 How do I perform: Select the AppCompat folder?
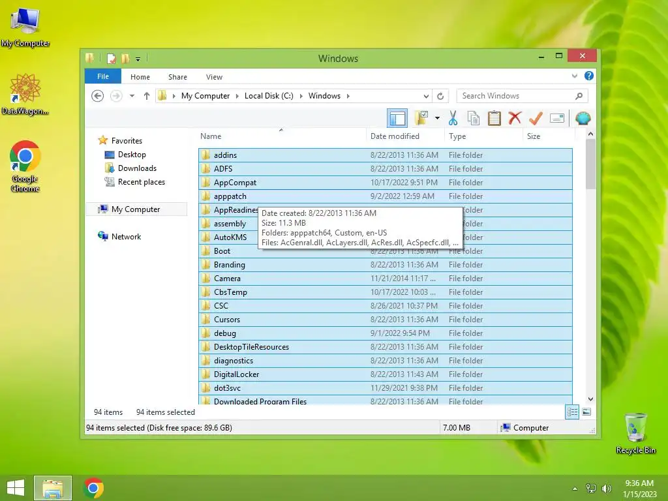[385, 183]
